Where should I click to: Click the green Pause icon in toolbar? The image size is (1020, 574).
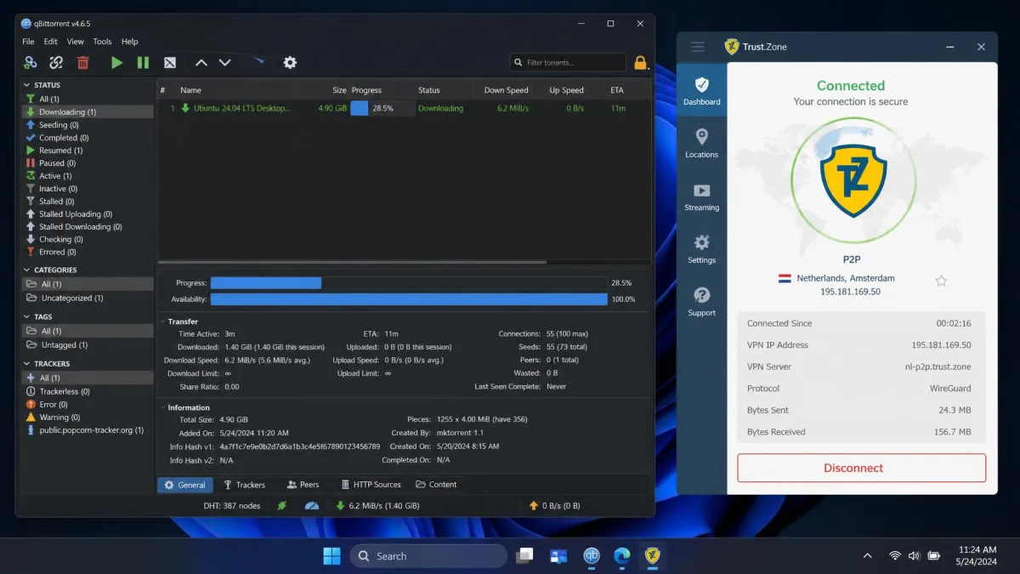pos(143,62)
